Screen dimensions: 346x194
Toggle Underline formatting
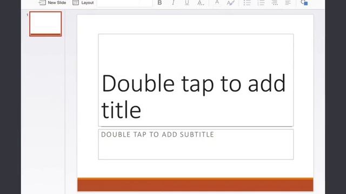point(187,3)
